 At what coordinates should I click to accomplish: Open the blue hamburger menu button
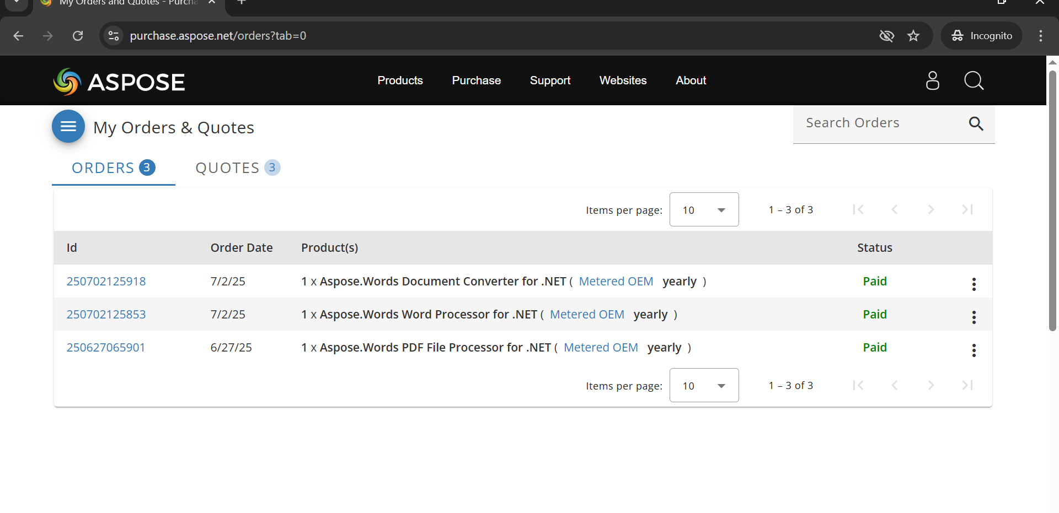(x=68, y=127)
